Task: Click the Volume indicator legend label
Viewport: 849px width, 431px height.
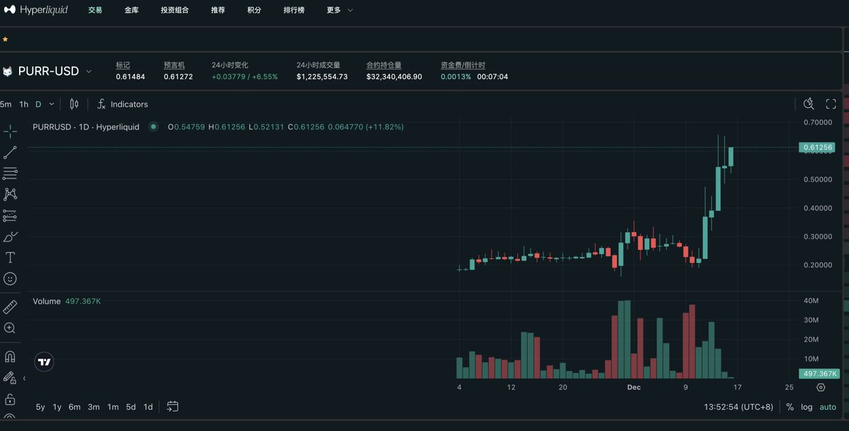Action: (x=47, y=301)
